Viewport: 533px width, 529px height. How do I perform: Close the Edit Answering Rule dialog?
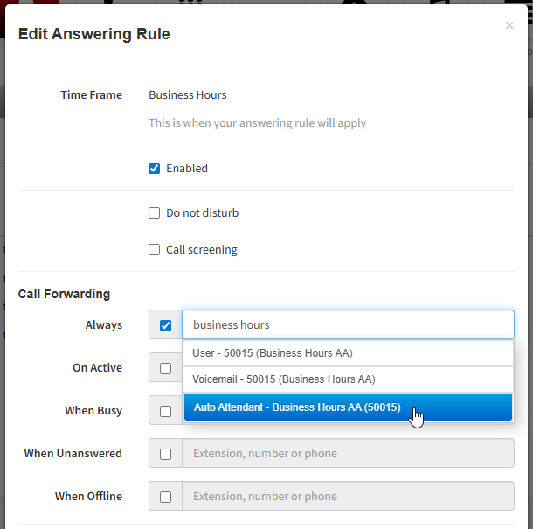point(509,25)
